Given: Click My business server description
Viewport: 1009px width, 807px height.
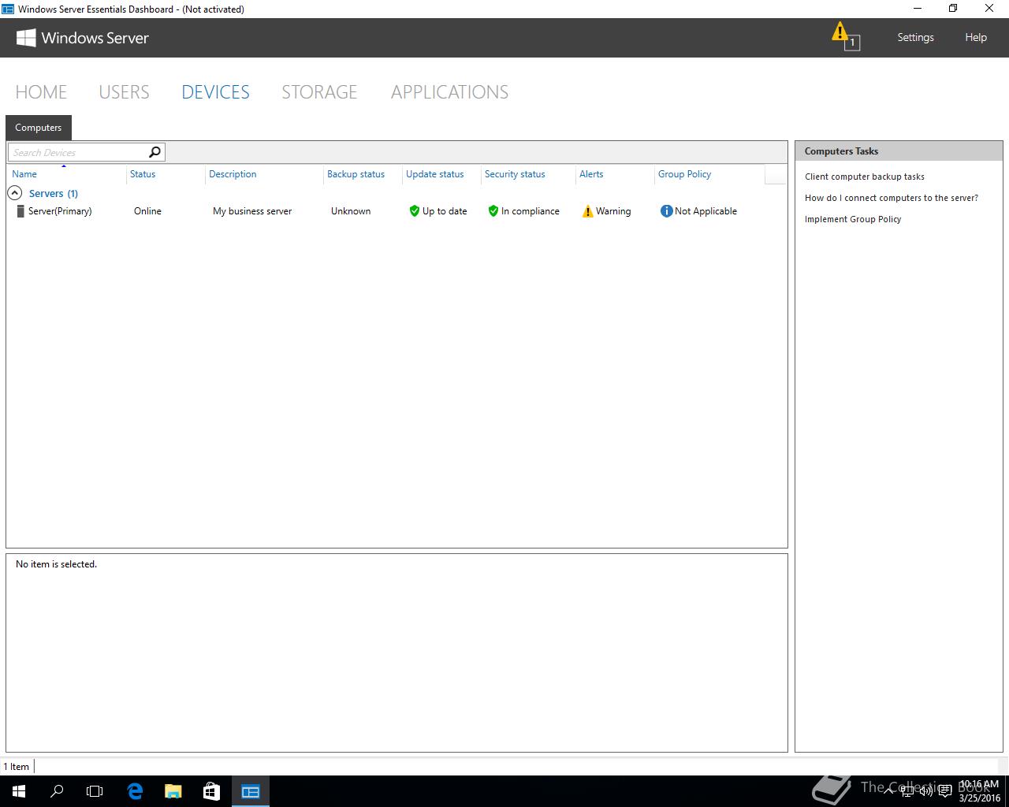Looking at the screenshot, I should pos(252,211).
